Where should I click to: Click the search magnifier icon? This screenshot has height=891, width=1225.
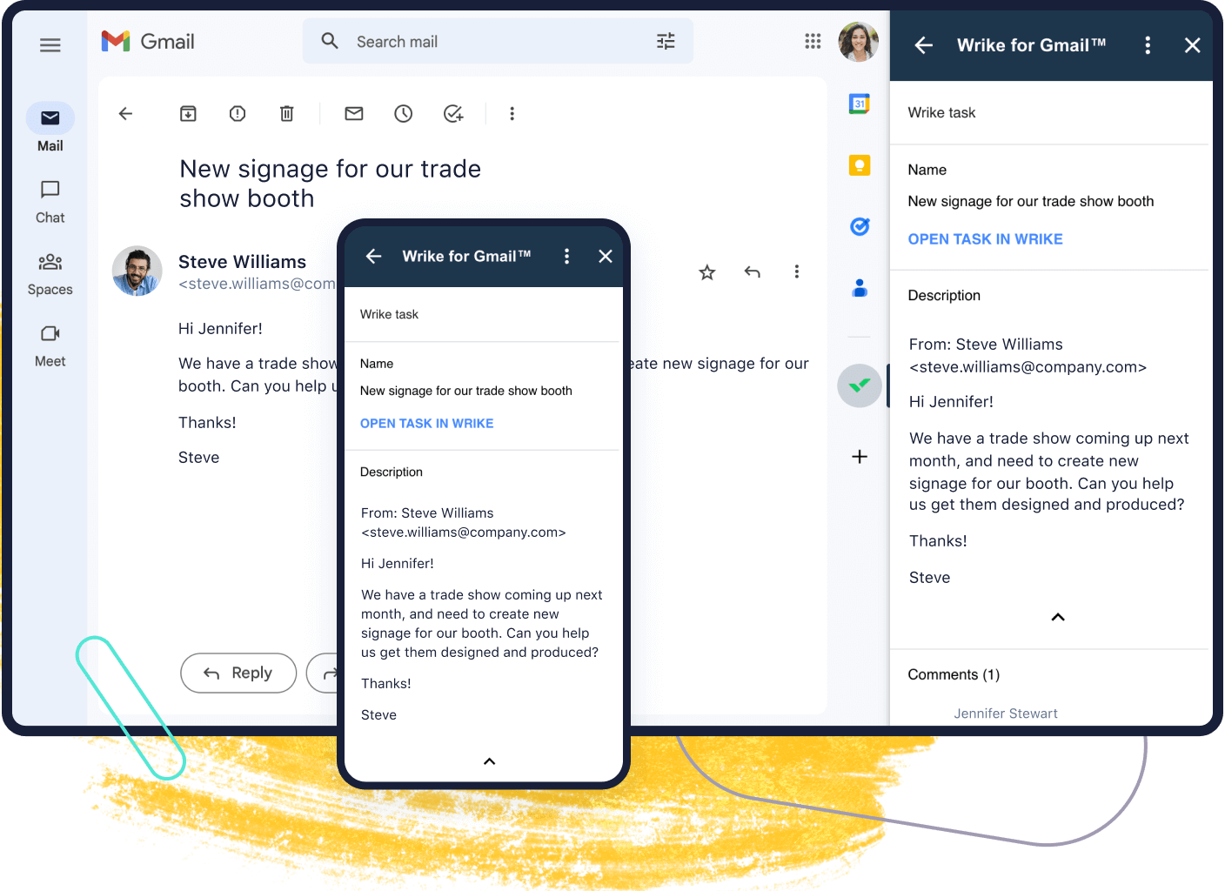pos(330,41)
